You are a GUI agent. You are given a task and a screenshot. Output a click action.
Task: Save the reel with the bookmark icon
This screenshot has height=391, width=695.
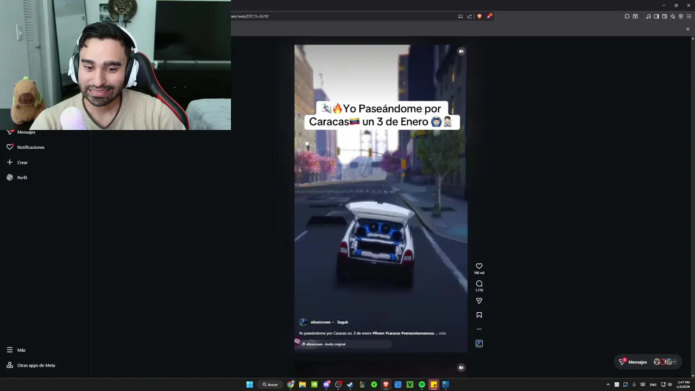479,315
